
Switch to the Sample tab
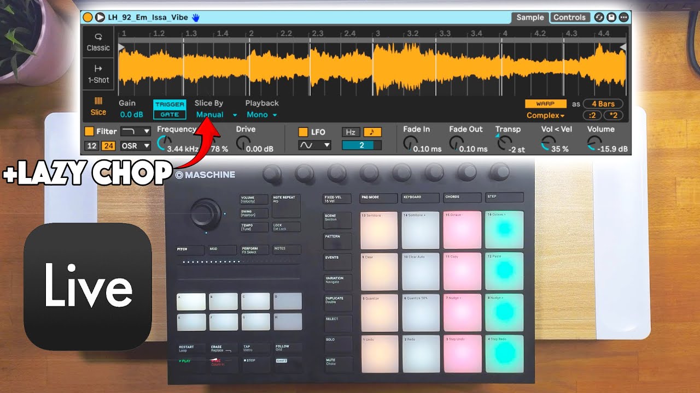(530, 17)
